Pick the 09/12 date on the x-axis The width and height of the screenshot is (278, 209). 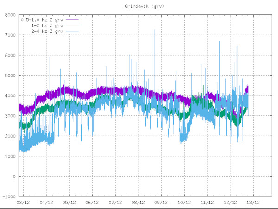(161, 203)
